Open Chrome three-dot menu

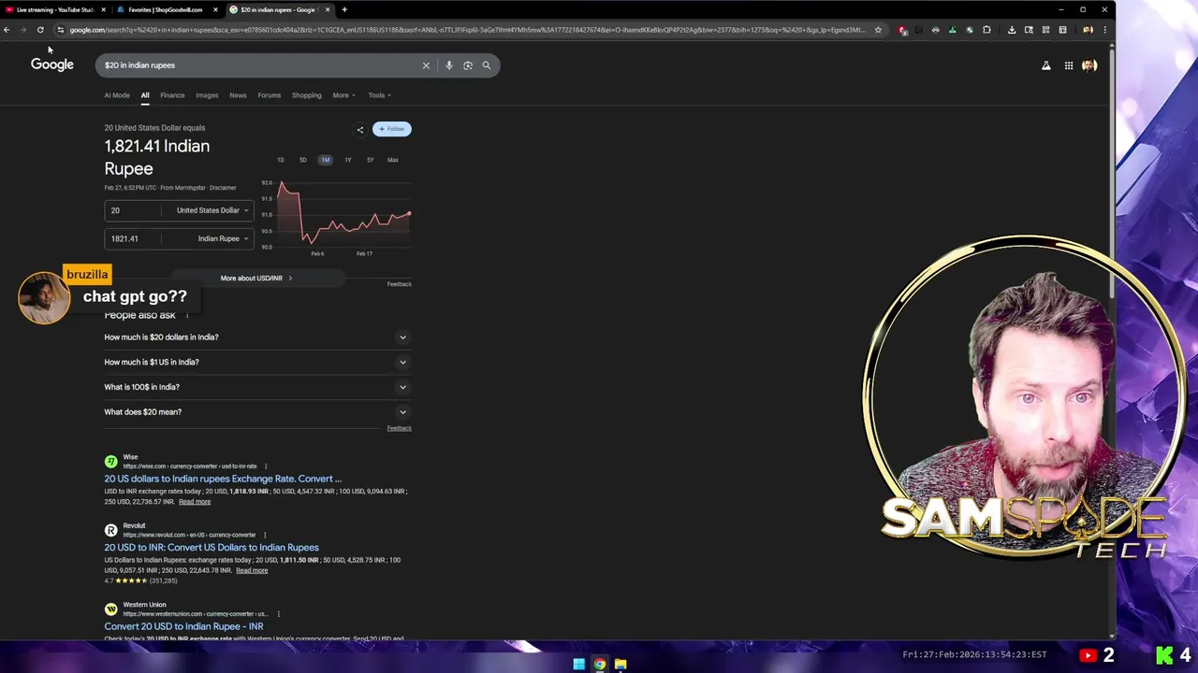pos(1104,30)
